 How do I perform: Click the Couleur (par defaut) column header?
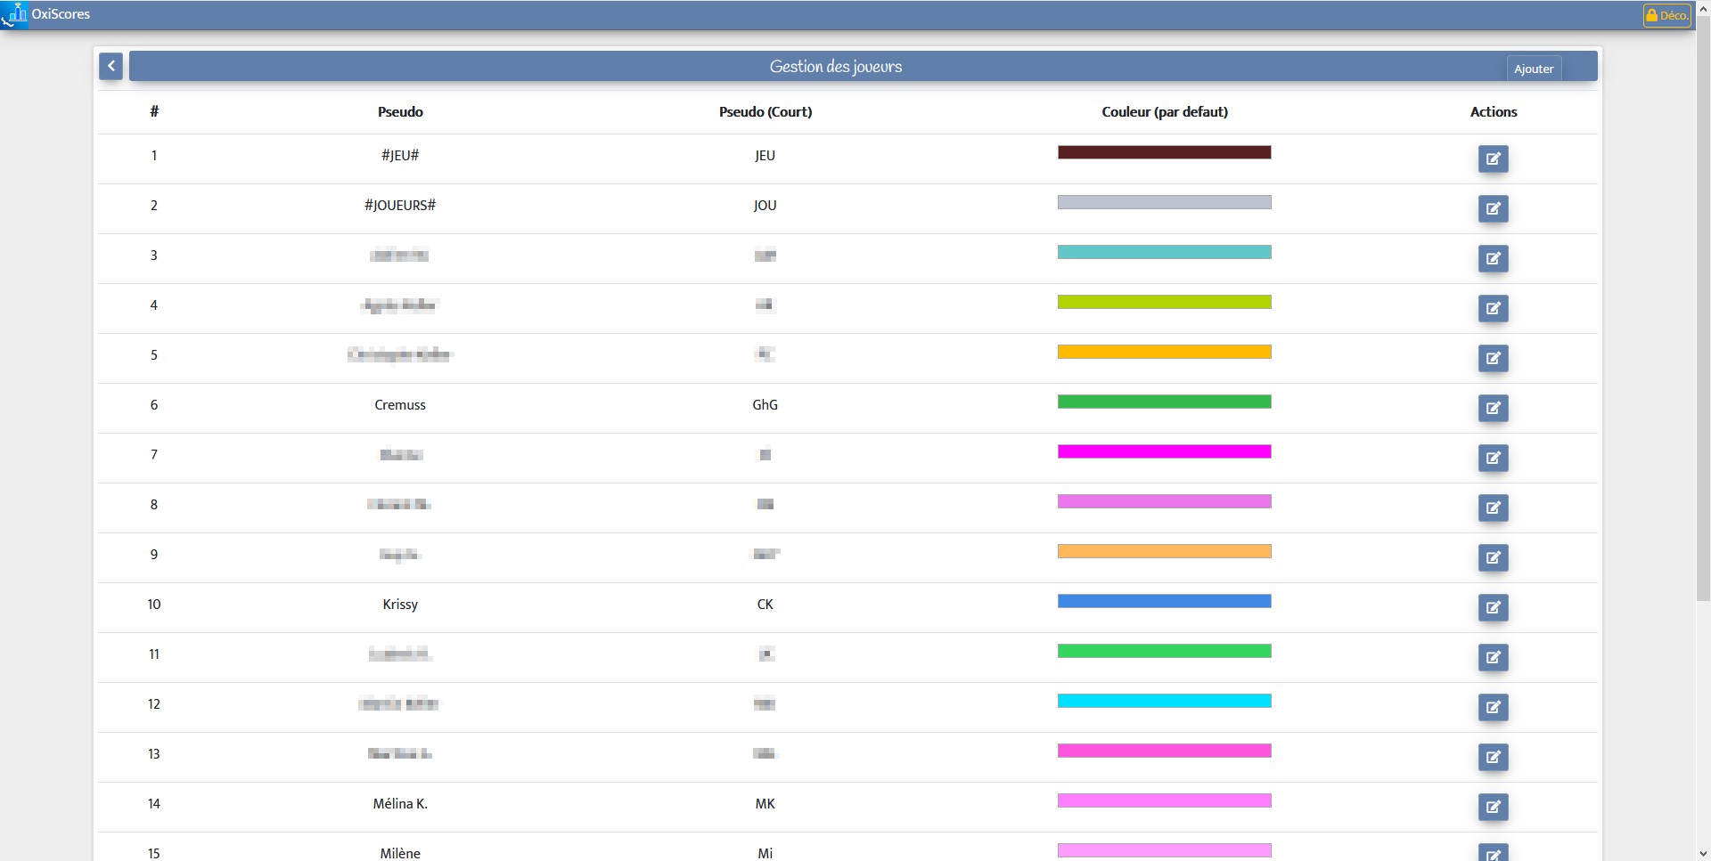(x=1165, y=112)
